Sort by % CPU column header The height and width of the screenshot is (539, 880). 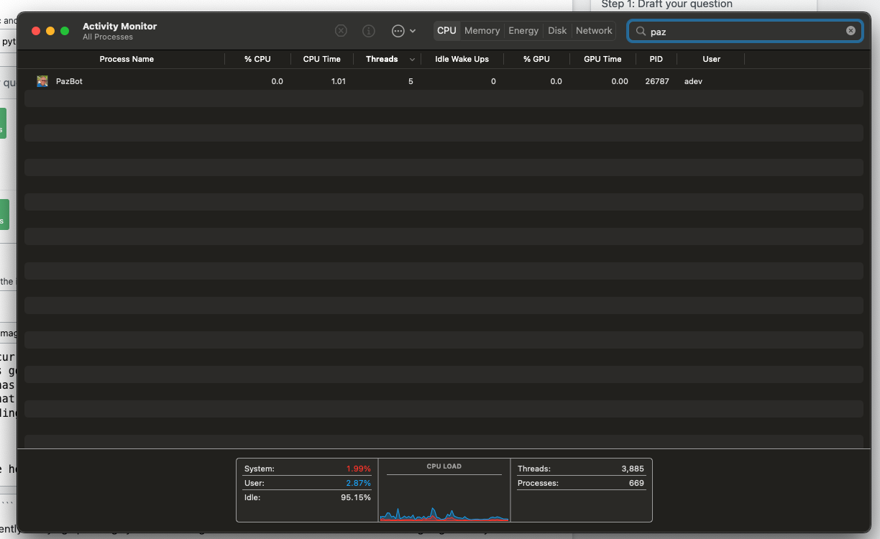pos(257,59)
